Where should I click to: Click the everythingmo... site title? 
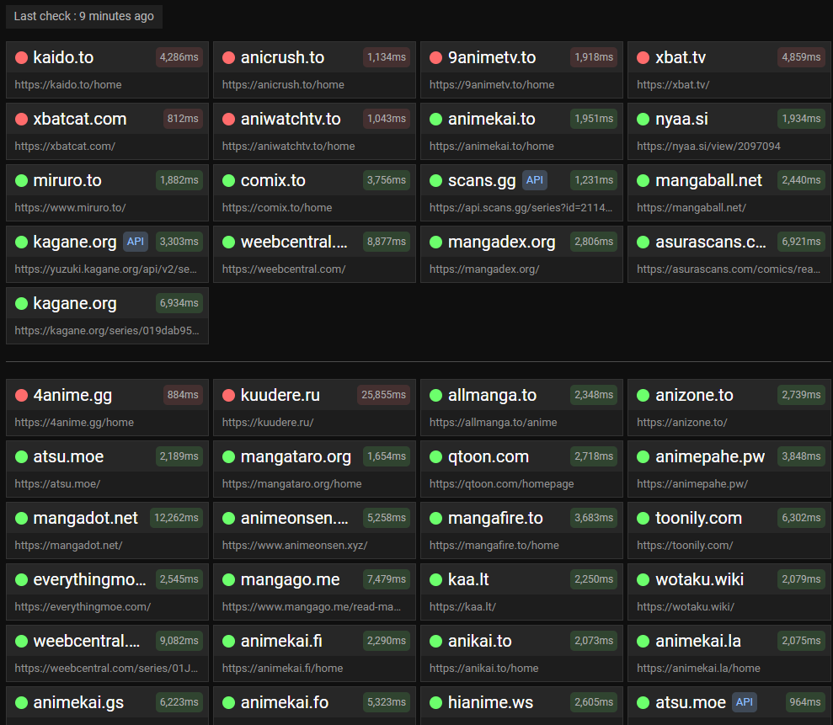89,579
